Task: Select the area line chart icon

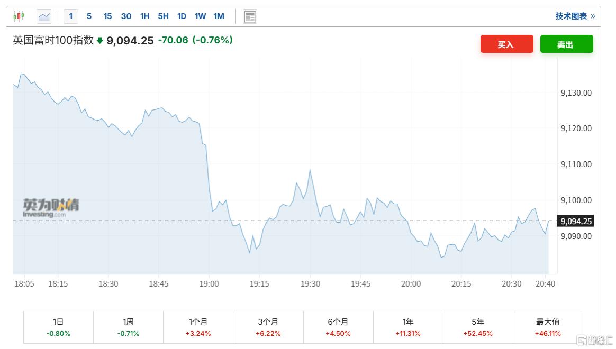Action: click(44, 16)
